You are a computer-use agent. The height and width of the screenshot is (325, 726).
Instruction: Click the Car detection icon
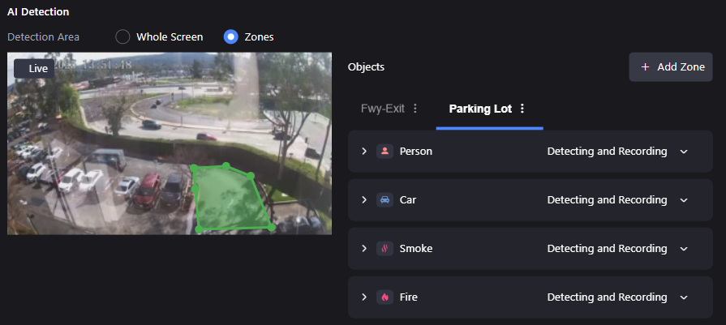tap(384, 199)
